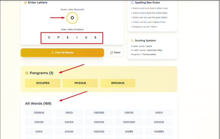The image size is (220, 139).
Task: Select outer letter box I
Action: pyautogui.click(x=77, y=37)
